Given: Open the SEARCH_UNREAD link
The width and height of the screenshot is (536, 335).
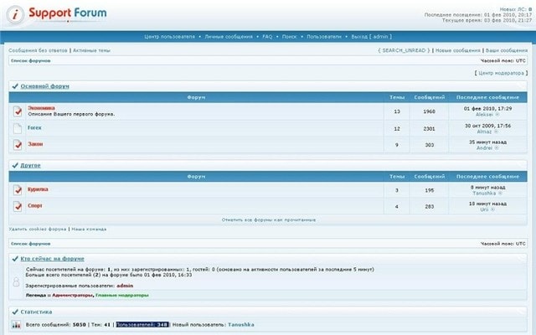Looking at the screenshot, I should coord(404,50).
